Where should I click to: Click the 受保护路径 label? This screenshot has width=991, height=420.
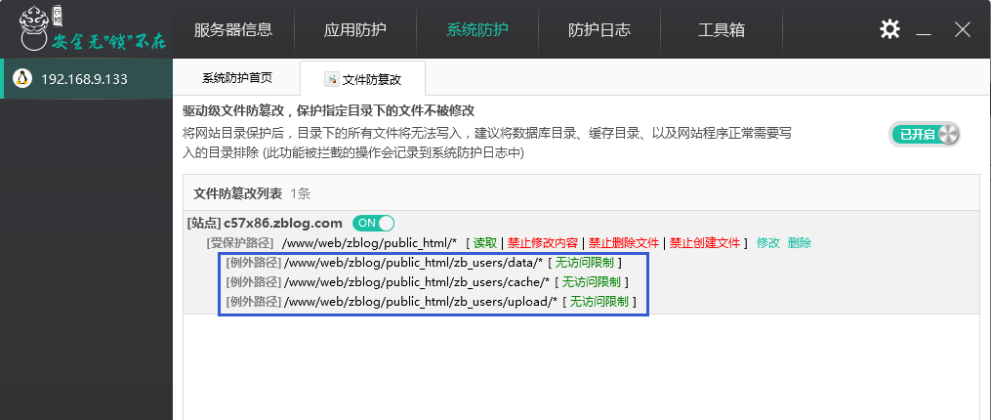tap(240, 243)
